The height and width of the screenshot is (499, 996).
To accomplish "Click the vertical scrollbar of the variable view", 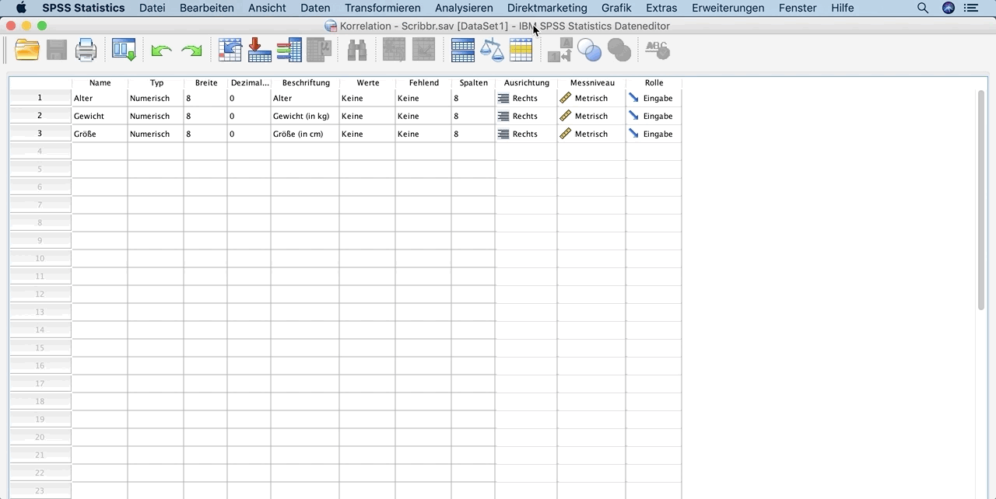I will [x=981, y=201].
